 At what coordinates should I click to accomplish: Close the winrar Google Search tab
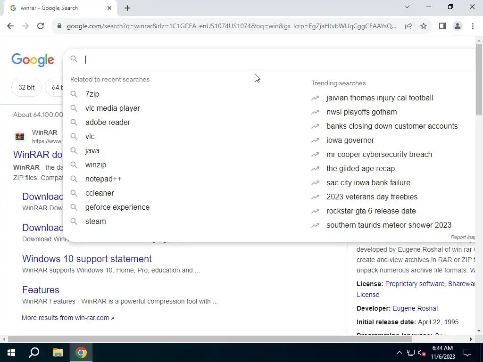click(109, 8)
